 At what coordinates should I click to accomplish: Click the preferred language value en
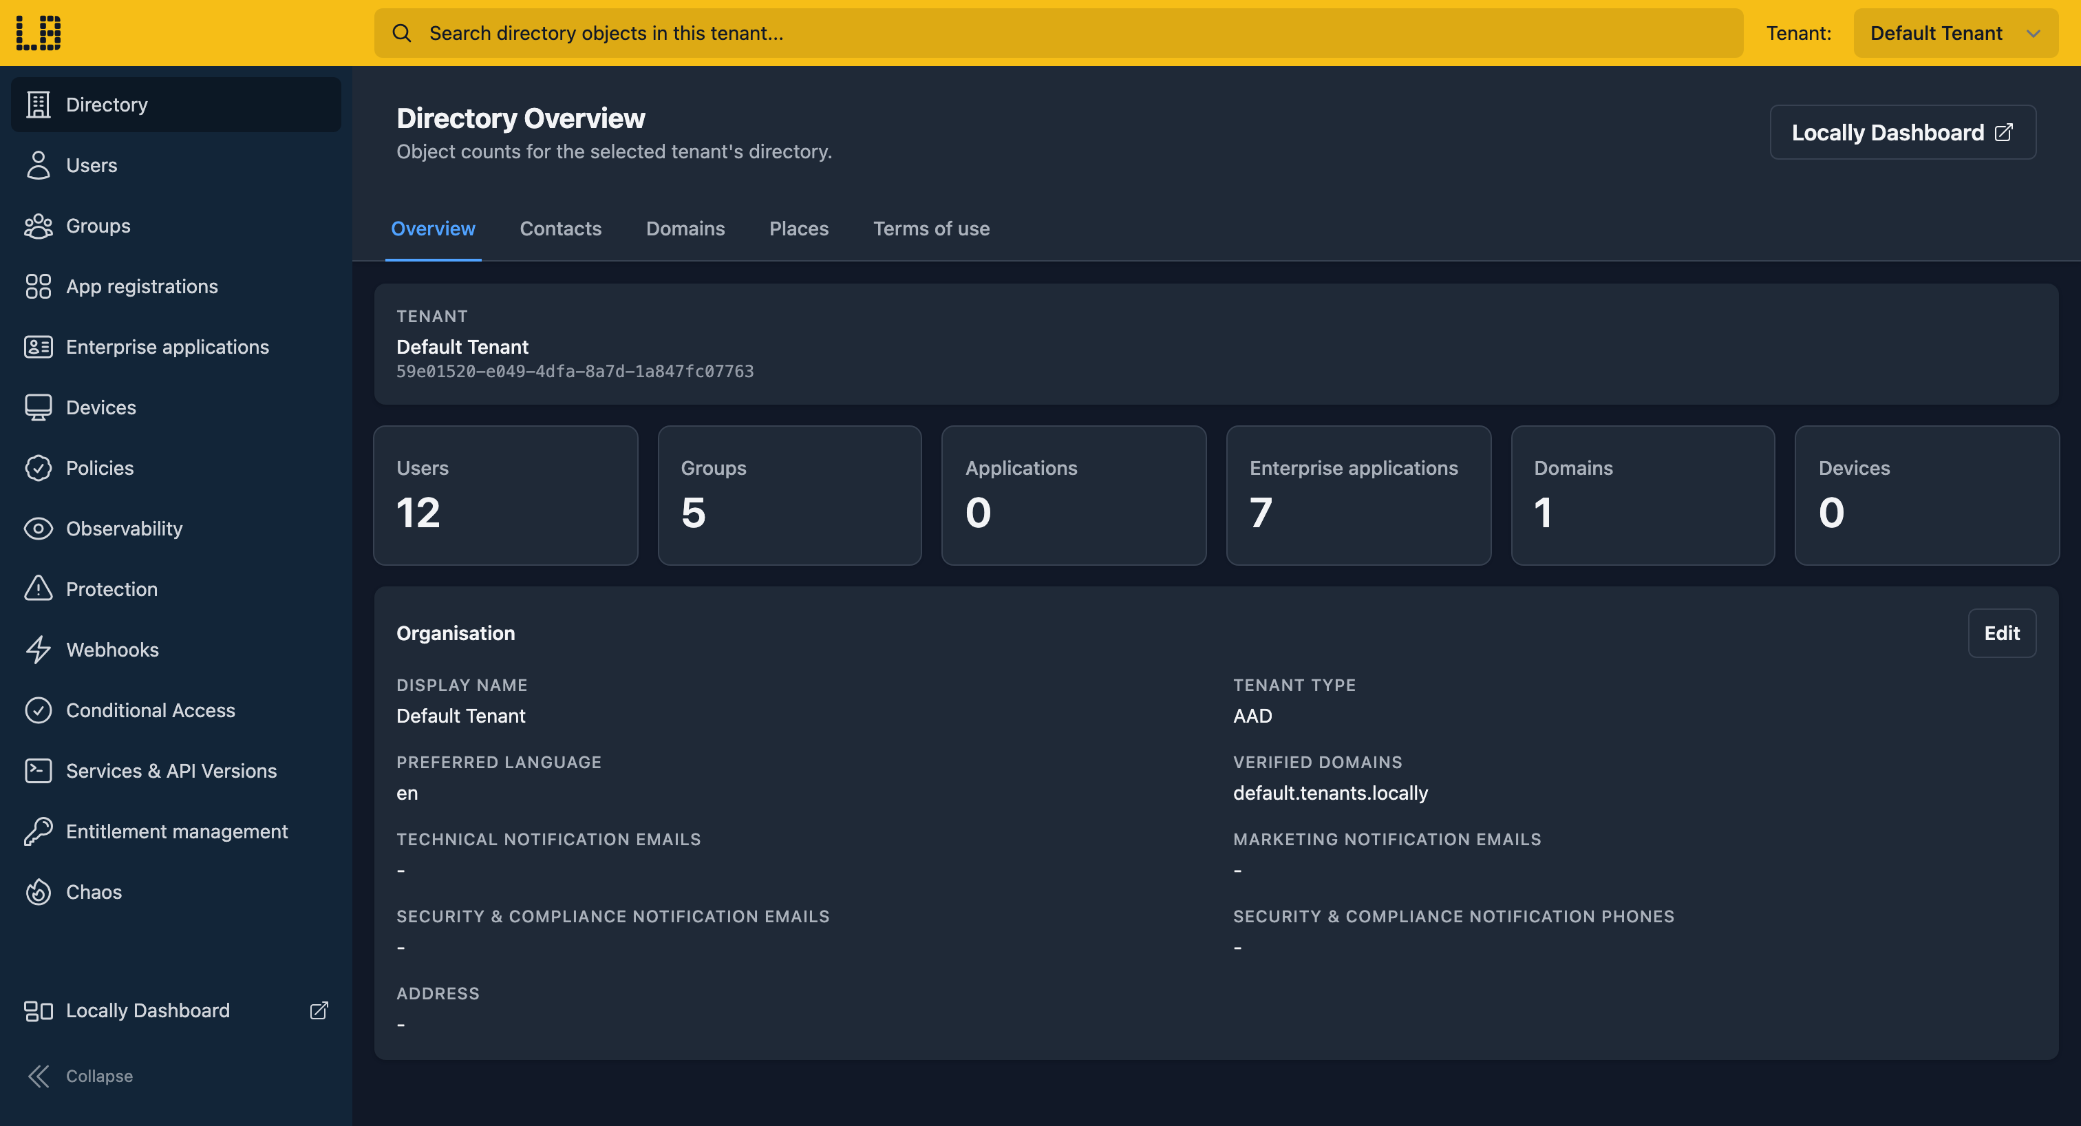click(x=407, y=794)
